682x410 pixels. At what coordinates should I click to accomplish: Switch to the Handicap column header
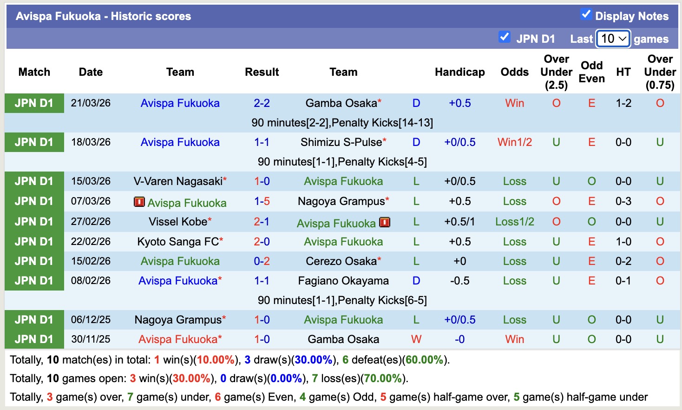pos(459,72)
